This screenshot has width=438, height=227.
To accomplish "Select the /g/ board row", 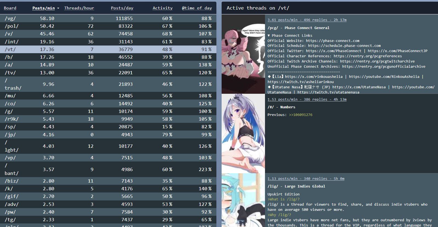I will click(108, 111).
